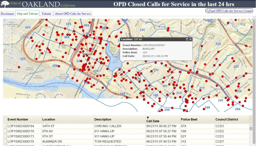This screenshot has height=146, width=256.
Task: Click the 8TH AV location cell
Action: click(x=67, y=131)
